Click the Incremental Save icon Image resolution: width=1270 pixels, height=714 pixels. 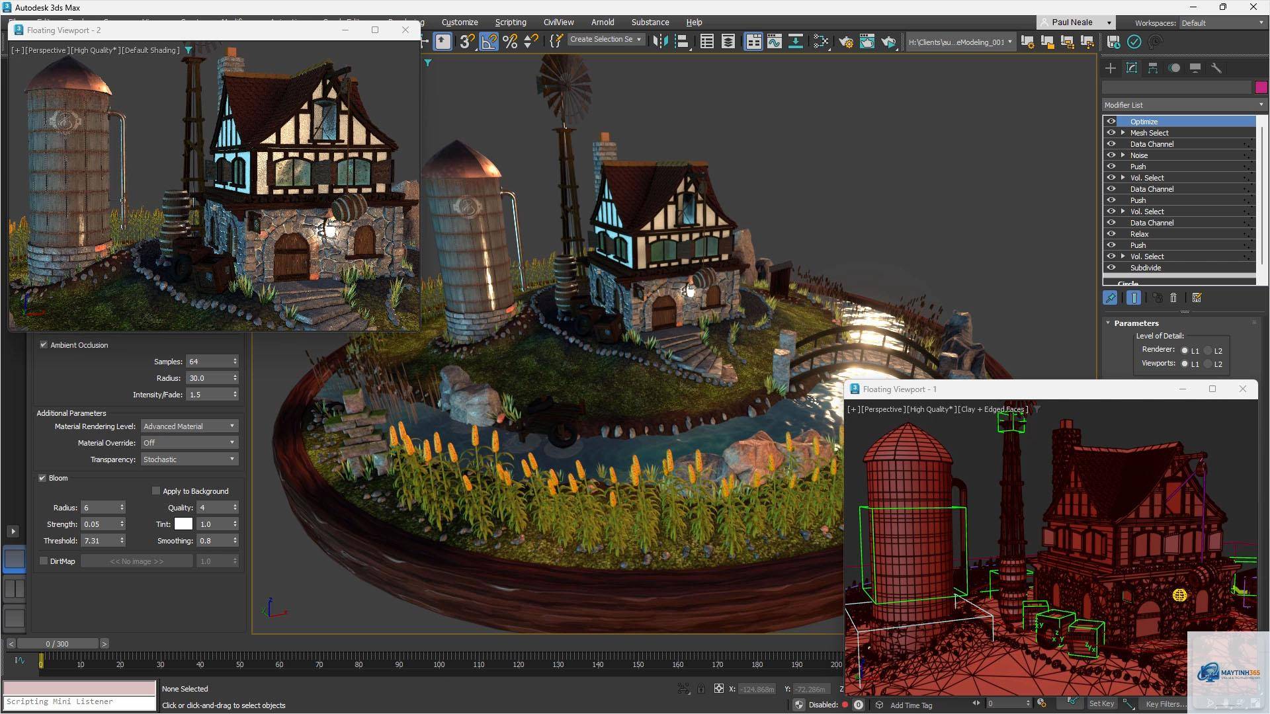[x=1113, y=42]
